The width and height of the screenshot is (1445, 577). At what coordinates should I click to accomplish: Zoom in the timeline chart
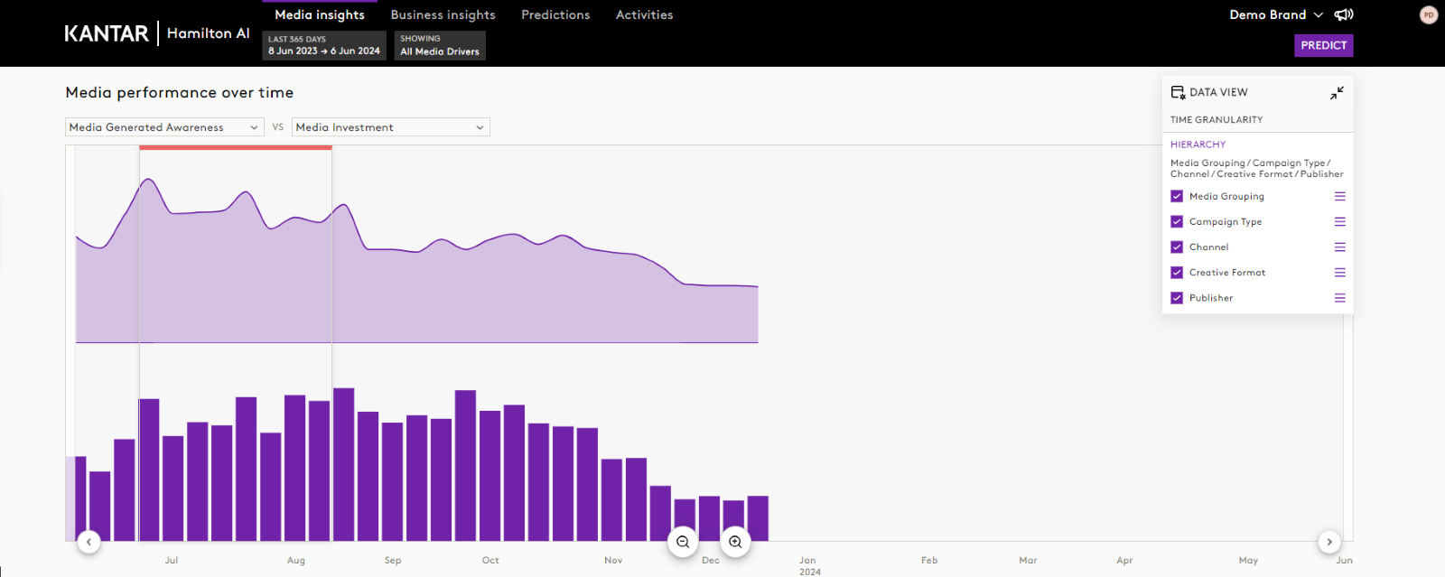(x=735, y=542)
